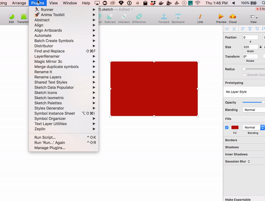Click the 1Password menu bar icon
The image size is (265, 201).
click(129, 3)
